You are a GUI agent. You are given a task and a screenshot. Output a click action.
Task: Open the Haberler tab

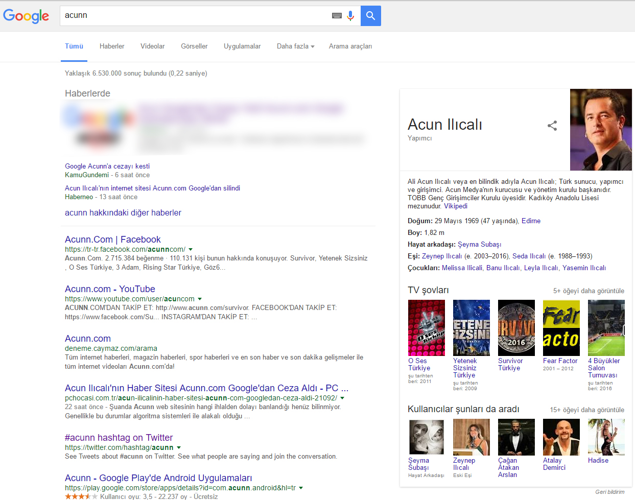(x=112, y=46)
